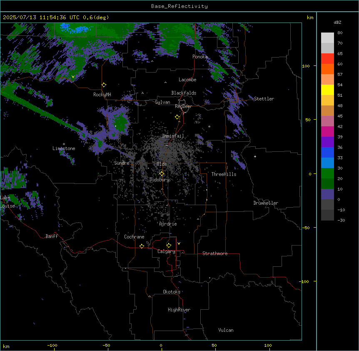Select the red 60-65 dBZ legend swatch
Image resolution: width=359 pixels, height=351 pixels.
pos(327,59)
